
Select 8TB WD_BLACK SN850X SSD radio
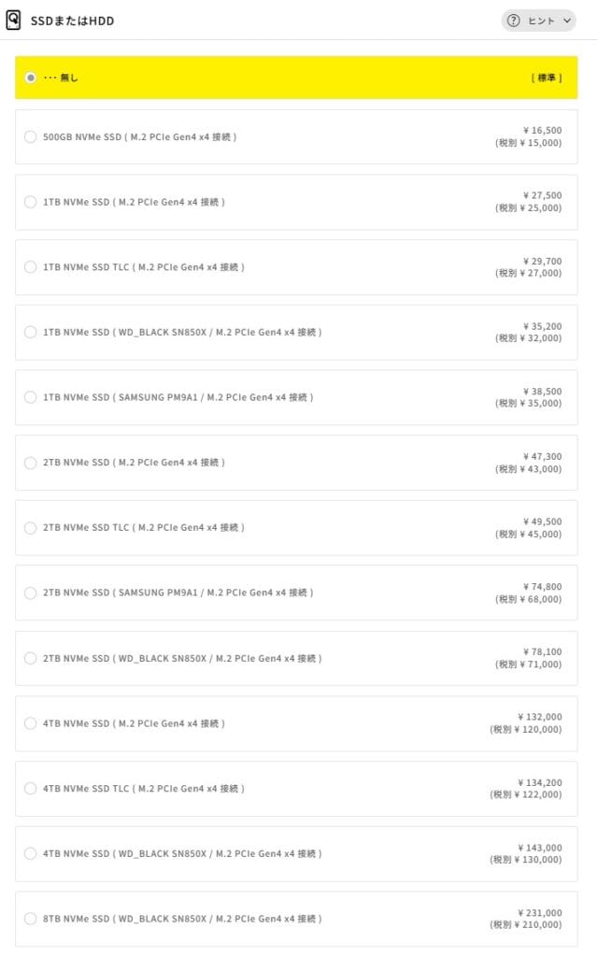31,919
